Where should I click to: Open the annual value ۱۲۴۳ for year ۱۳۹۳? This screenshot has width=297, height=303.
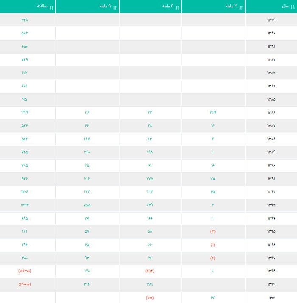(25, 205)
